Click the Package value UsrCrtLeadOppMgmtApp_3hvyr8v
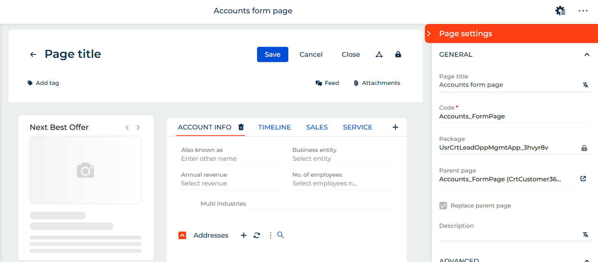Viewport: 598px width, 262px height. (x=494, y=148)
